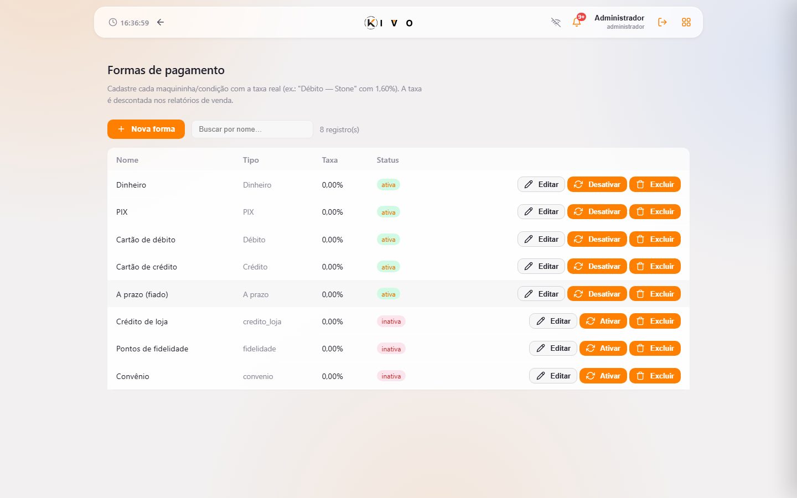797x498 pixels.
Task: Click the credito_loja type cell
Action: (262, 321)
